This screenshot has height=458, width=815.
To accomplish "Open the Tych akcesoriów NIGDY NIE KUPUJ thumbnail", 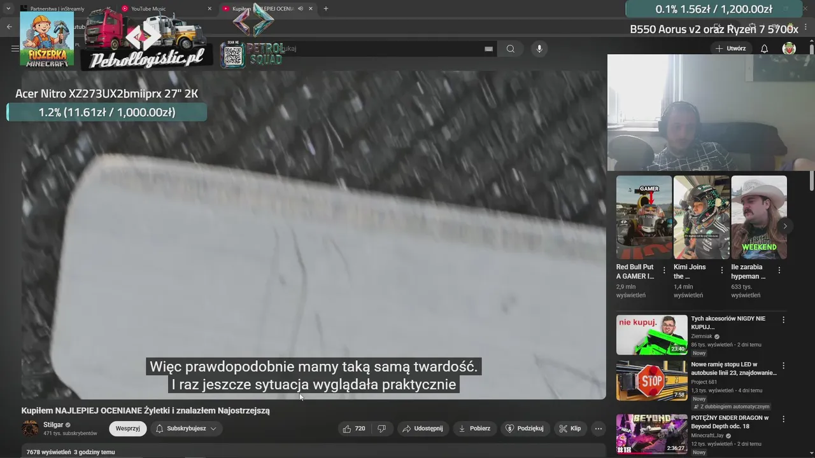I will tap(652, 335).
